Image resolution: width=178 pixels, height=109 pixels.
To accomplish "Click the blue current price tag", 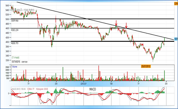I will click(x=175, y=39).
